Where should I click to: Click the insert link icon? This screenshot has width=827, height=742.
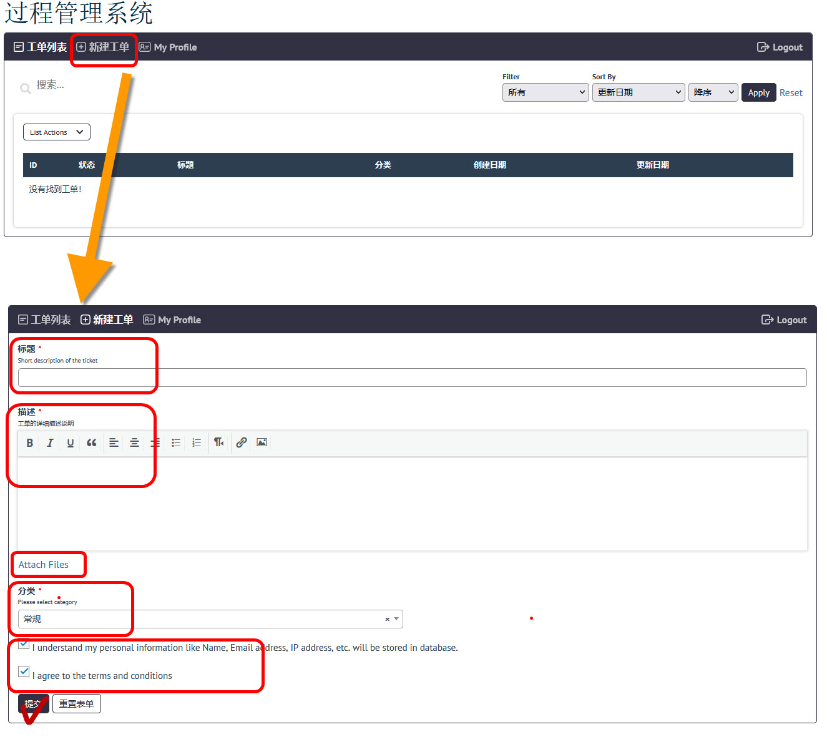242,442
